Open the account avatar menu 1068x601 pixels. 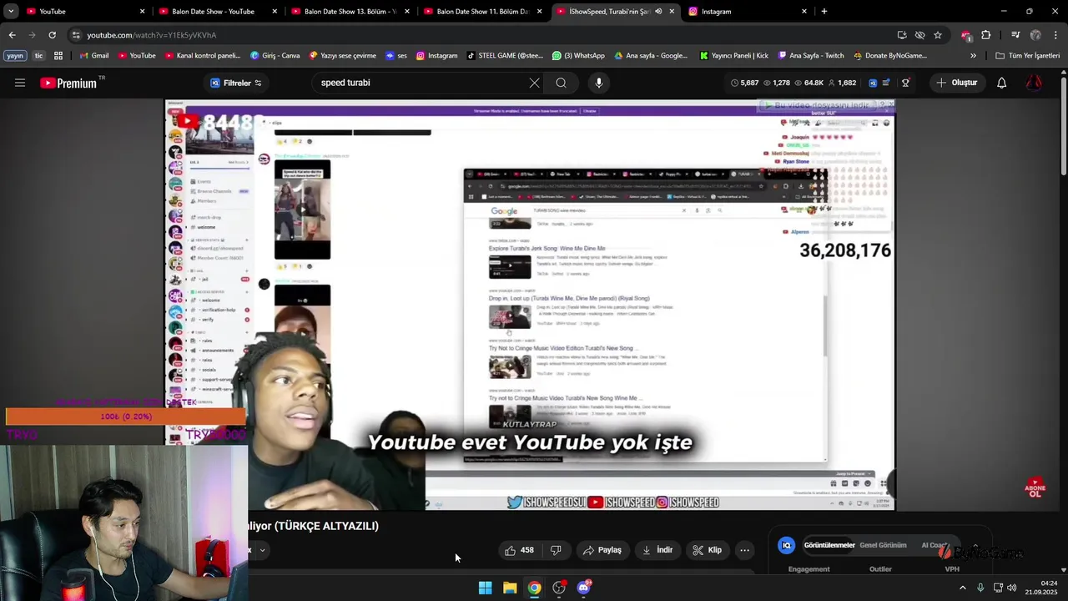pos(1034,83)
